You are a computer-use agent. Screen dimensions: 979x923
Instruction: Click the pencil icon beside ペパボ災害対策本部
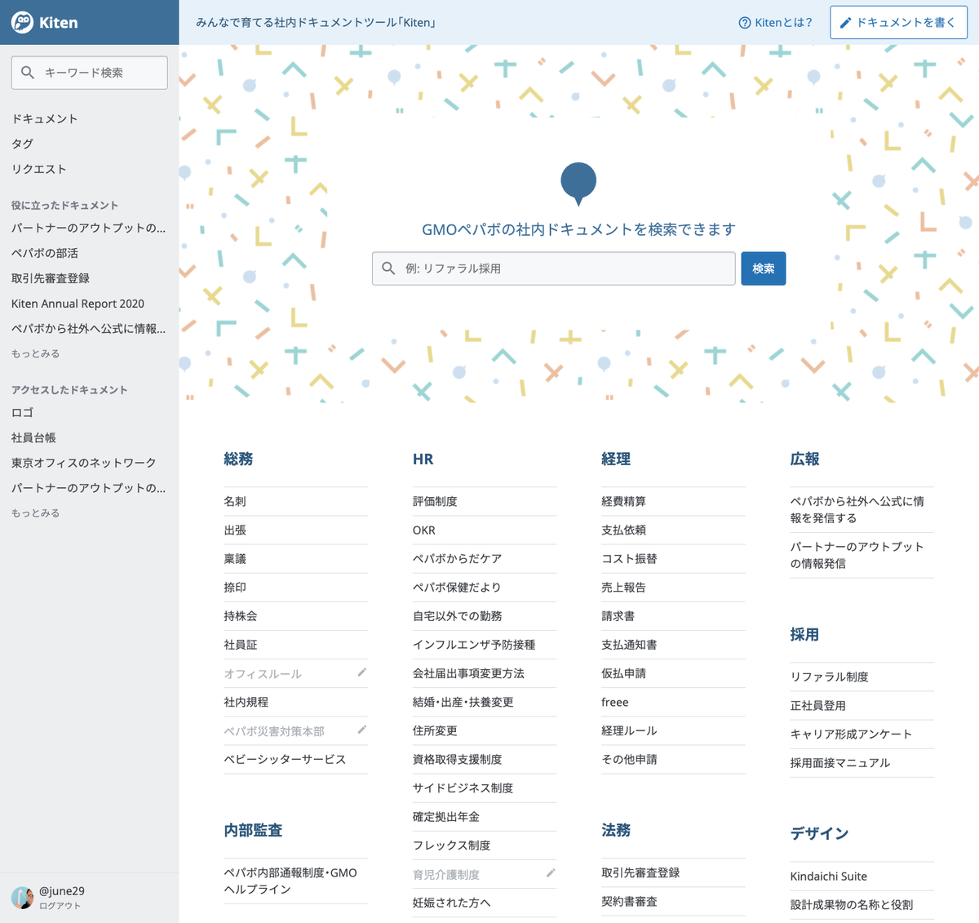click(362, 730)
